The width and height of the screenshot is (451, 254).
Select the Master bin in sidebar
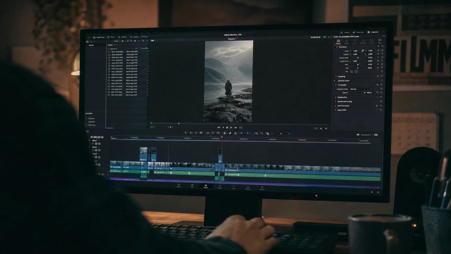click(91, 45)
